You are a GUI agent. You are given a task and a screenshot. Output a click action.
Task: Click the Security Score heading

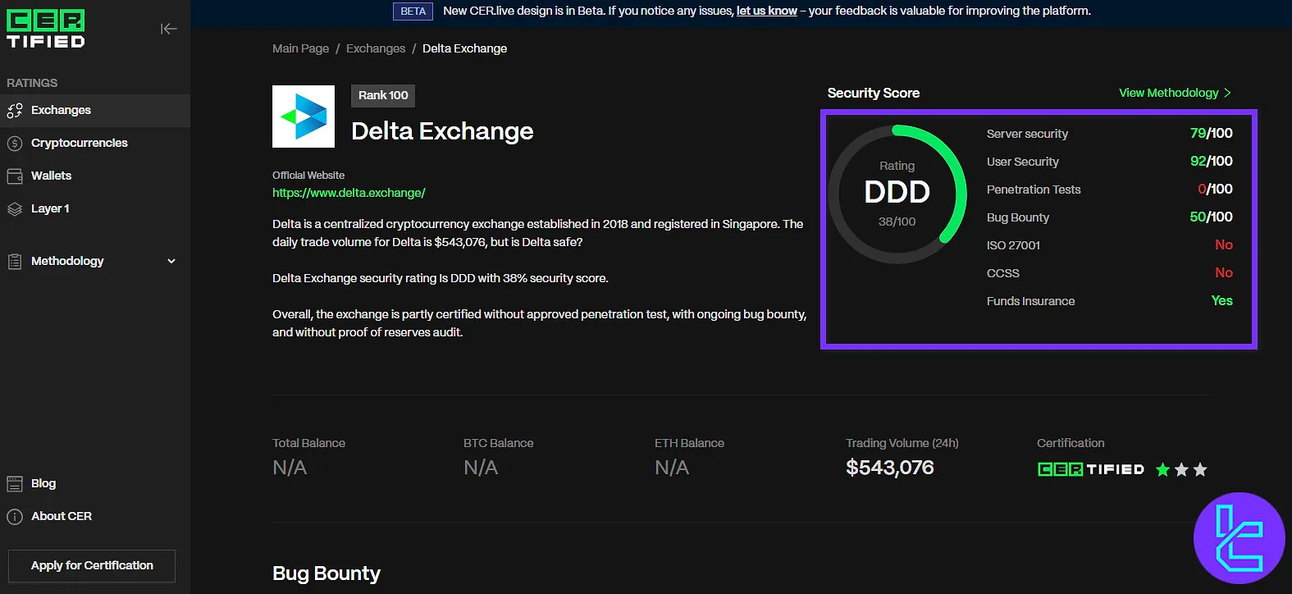tap(874, 93)
